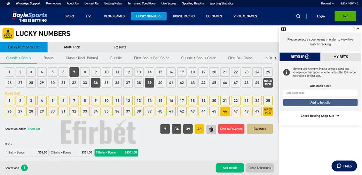362x175 pixels.
Task: Open the Decimal odds format dropdown
Action: point(328,3)
